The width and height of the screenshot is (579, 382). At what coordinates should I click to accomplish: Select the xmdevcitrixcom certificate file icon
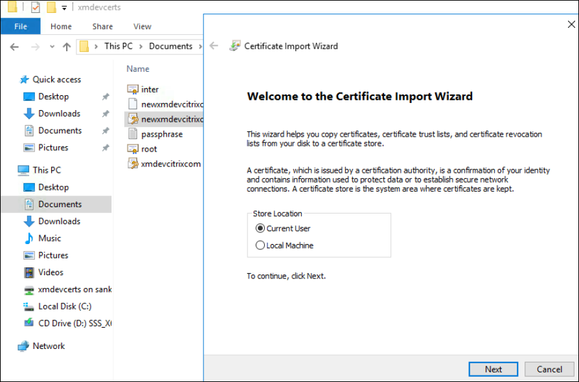pos(132,164)
